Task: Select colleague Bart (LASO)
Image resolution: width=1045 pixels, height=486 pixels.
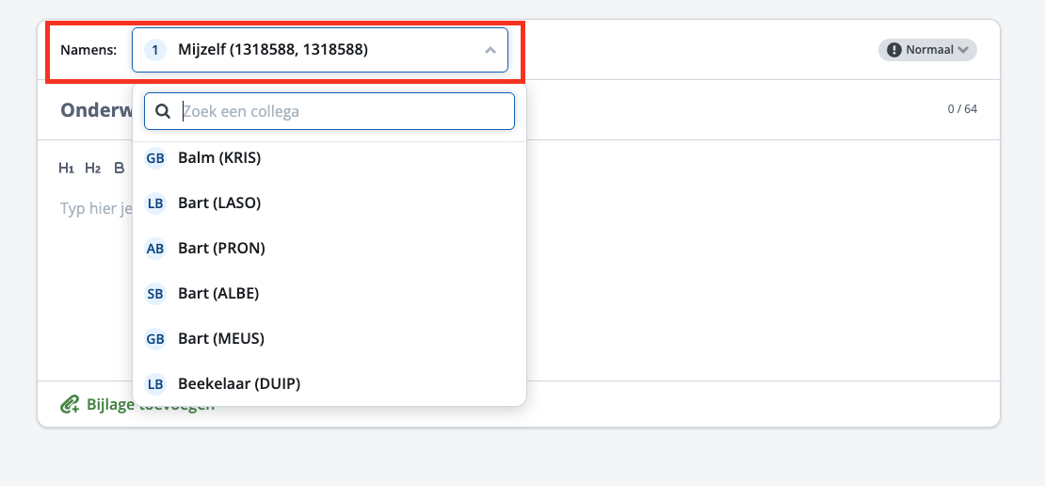Action: click(219, 203)
